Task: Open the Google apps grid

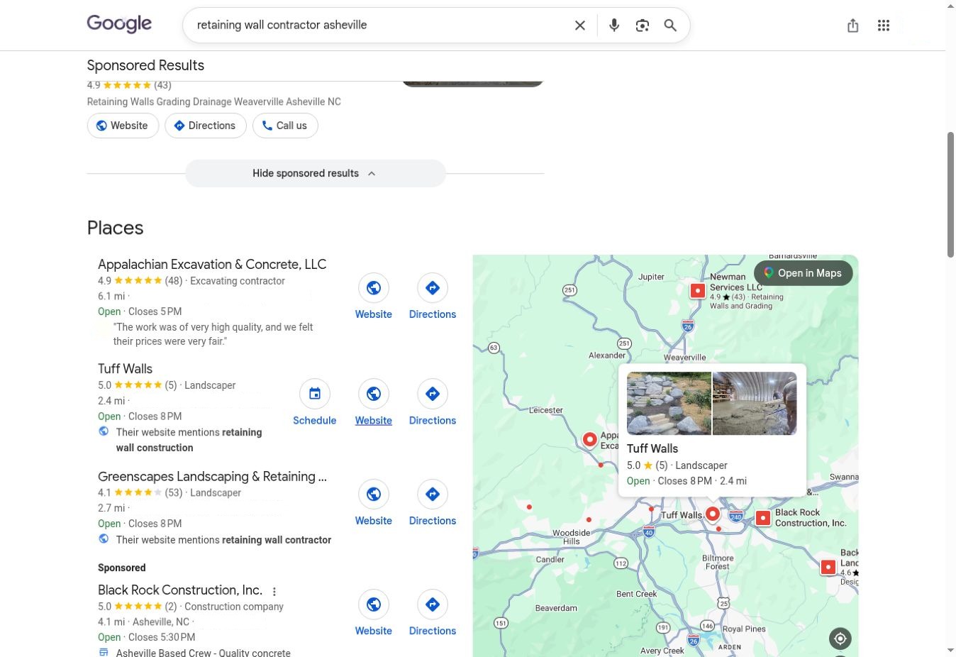Action: (884, 26)
